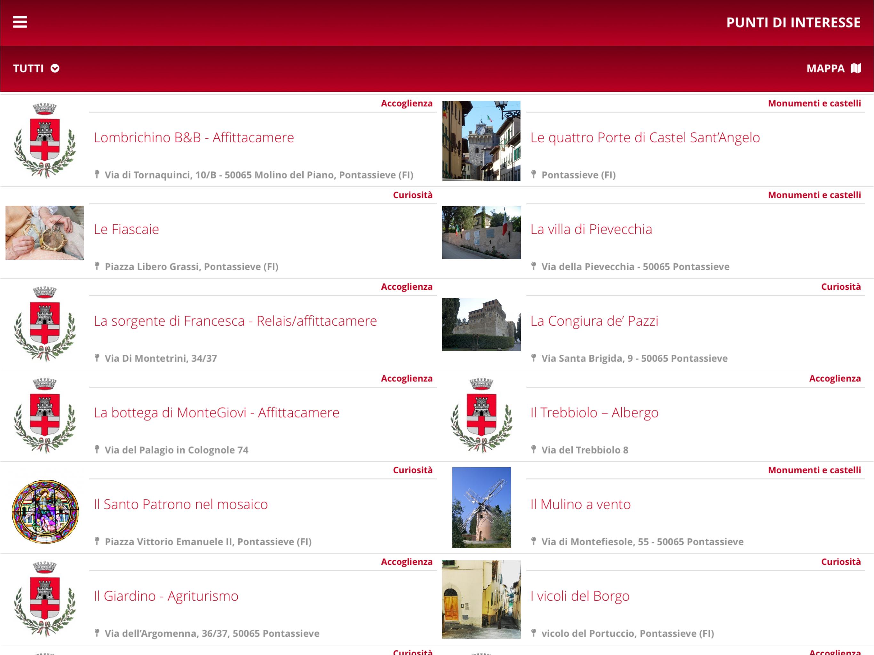The width and height of the screenshot is (874, 655).
Task: Open Il Giardino - Agriturismo
Action: point(166,596)
